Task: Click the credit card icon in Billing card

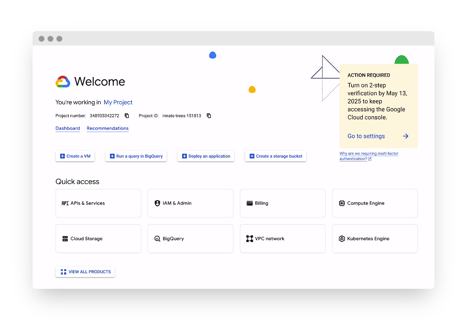Action: [x=250, y=203]
